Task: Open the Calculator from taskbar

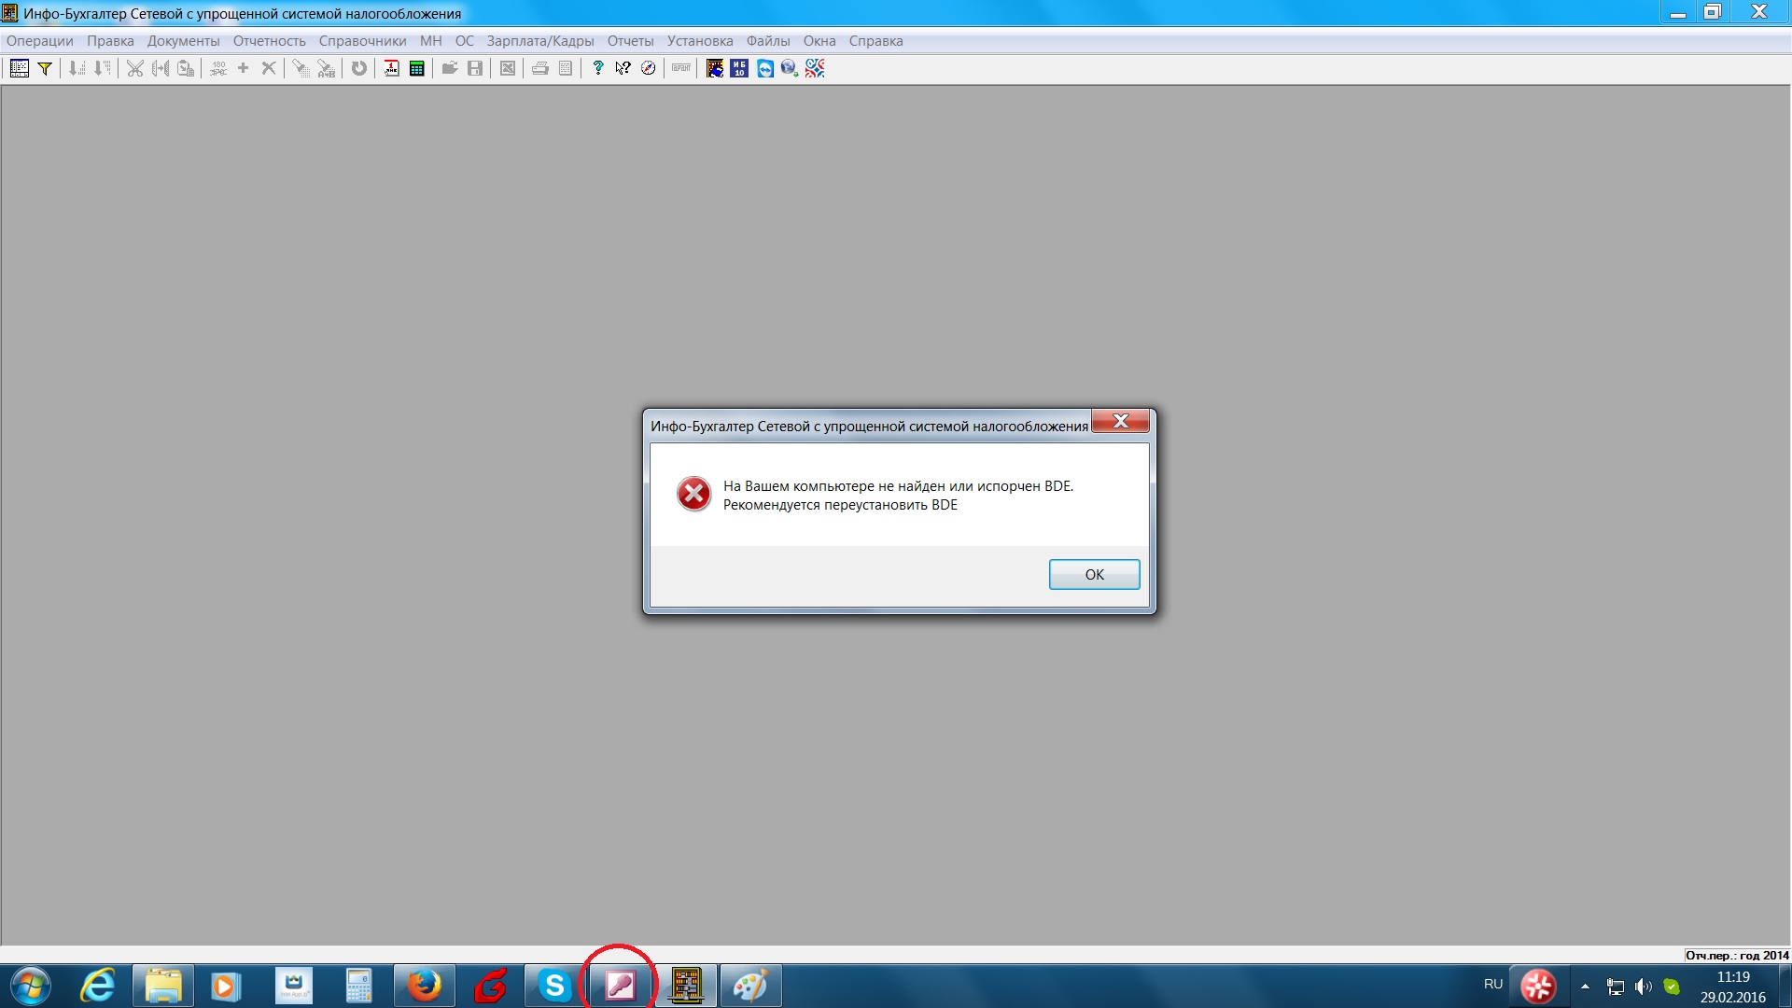Action: (359, 986)
